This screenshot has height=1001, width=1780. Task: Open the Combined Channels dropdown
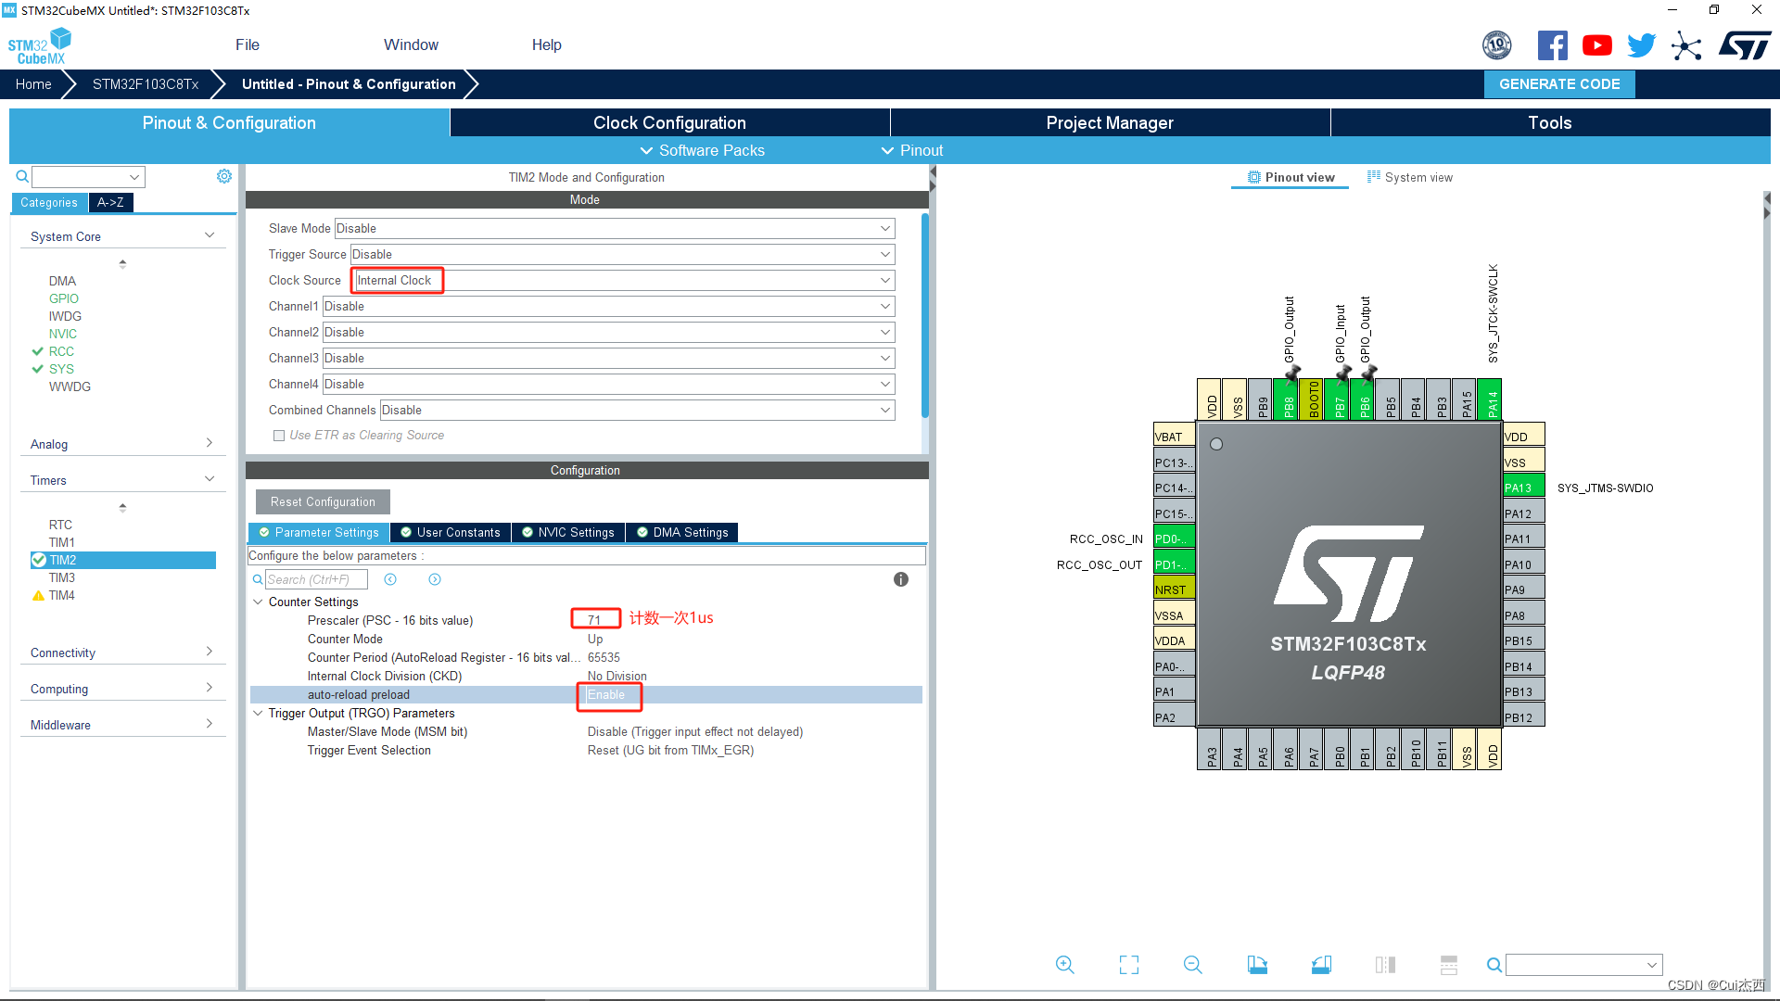coord(638,410)
